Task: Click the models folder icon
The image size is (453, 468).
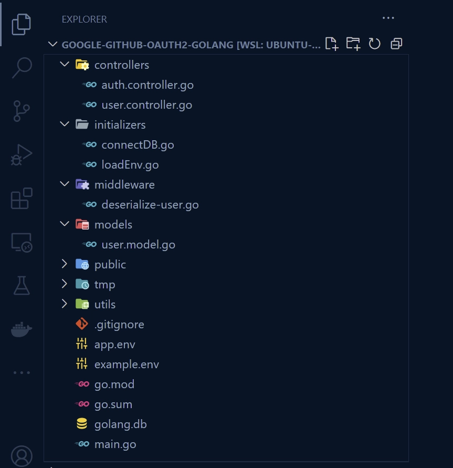Action: click(82, 224)
